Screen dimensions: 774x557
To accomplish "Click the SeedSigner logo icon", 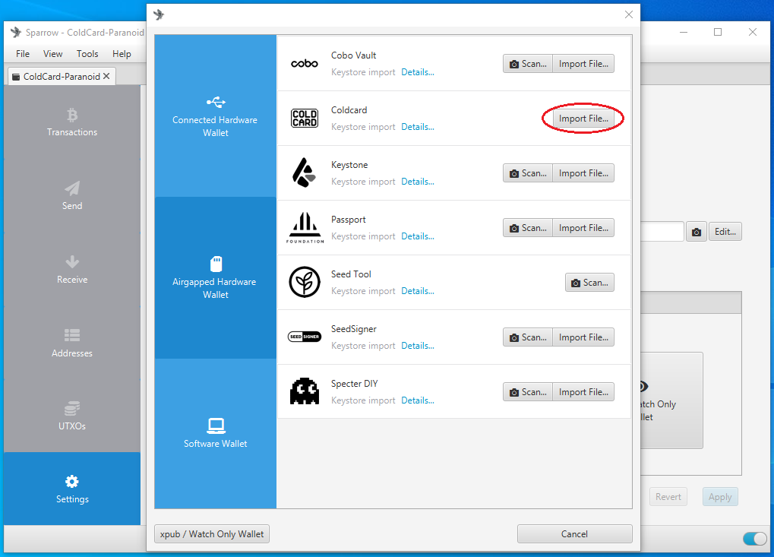I will click(305, 337).
